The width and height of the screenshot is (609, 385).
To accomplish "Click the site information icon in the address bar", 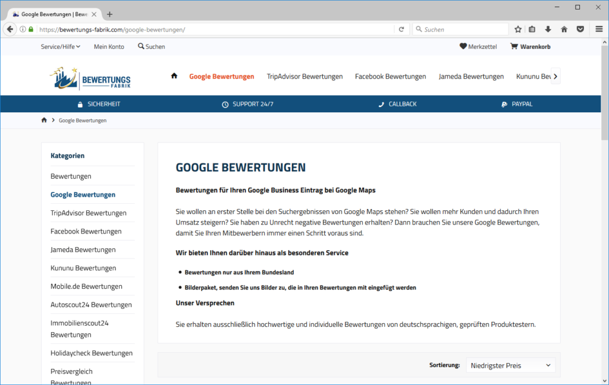I will point(23,29).
